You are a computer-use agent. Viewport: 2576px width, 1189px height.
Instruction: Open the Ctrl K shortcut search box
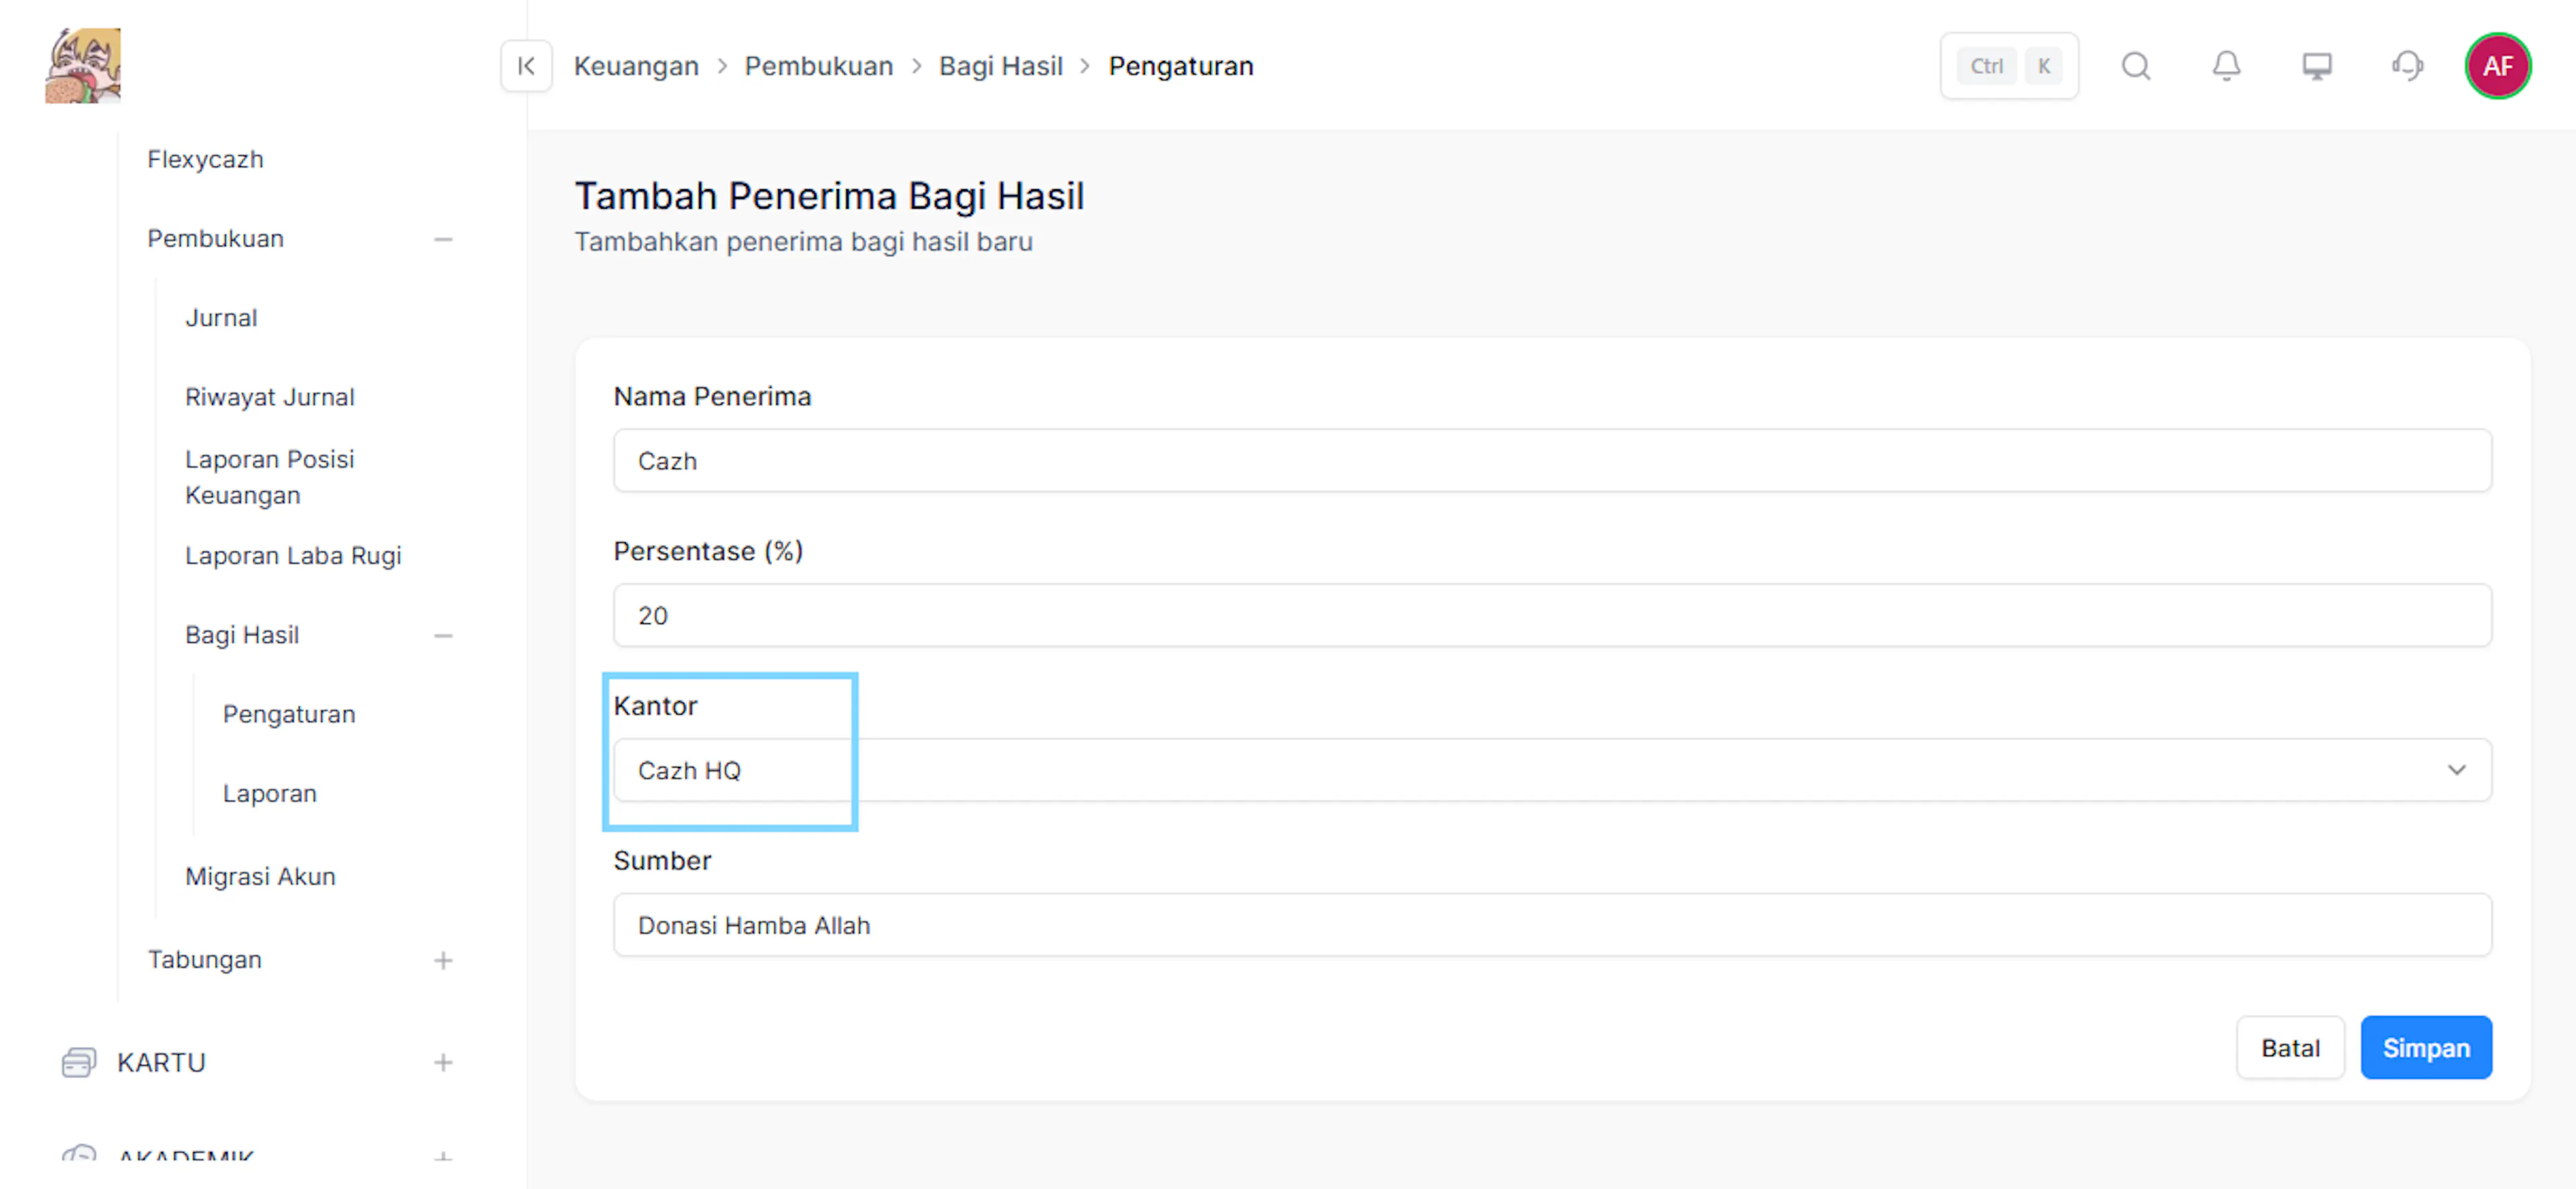(2009, 66)
